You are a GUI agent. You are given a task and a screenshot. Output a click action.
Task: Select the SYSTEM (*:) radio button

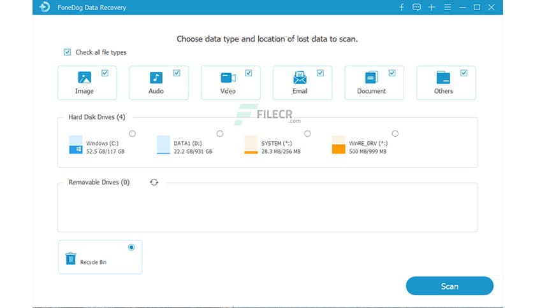pyautogui.click(x=307, y=134)
